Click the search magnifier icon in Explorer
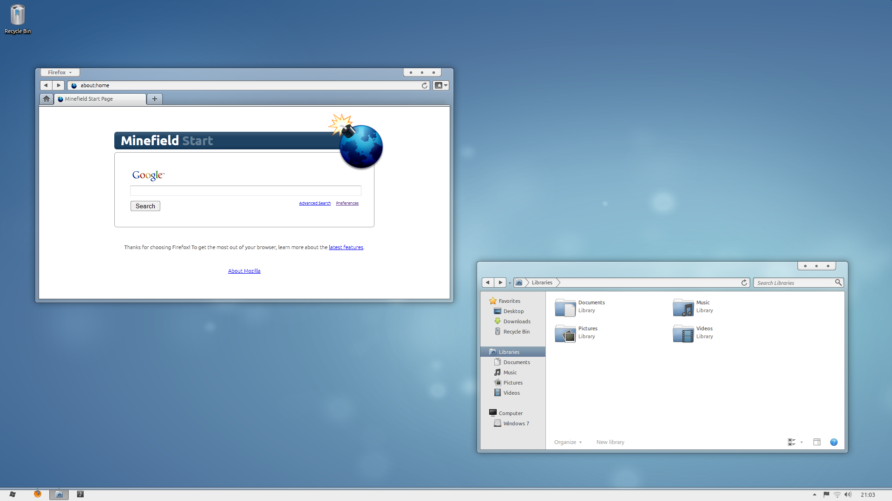 838,283
